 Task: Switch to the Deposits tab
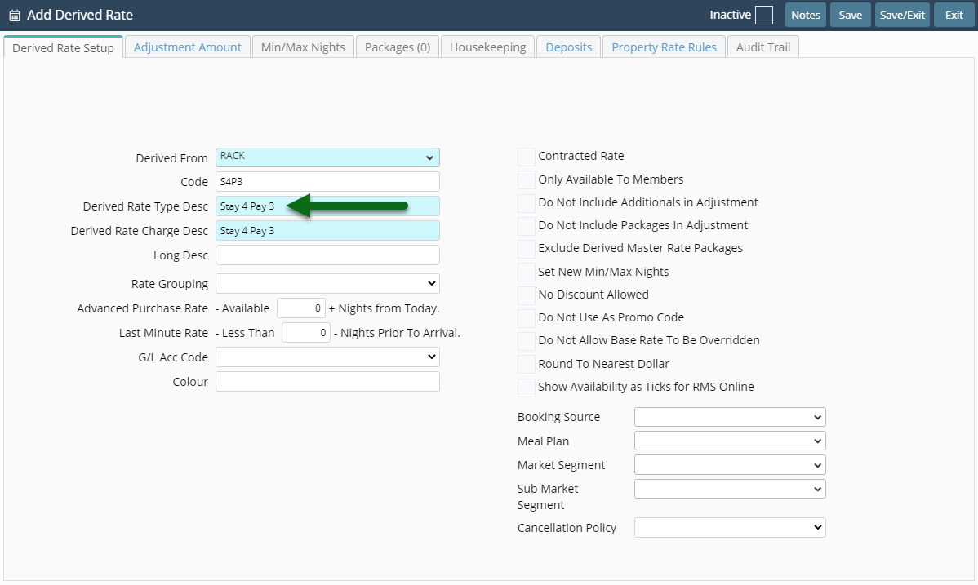tap(569, 47)
